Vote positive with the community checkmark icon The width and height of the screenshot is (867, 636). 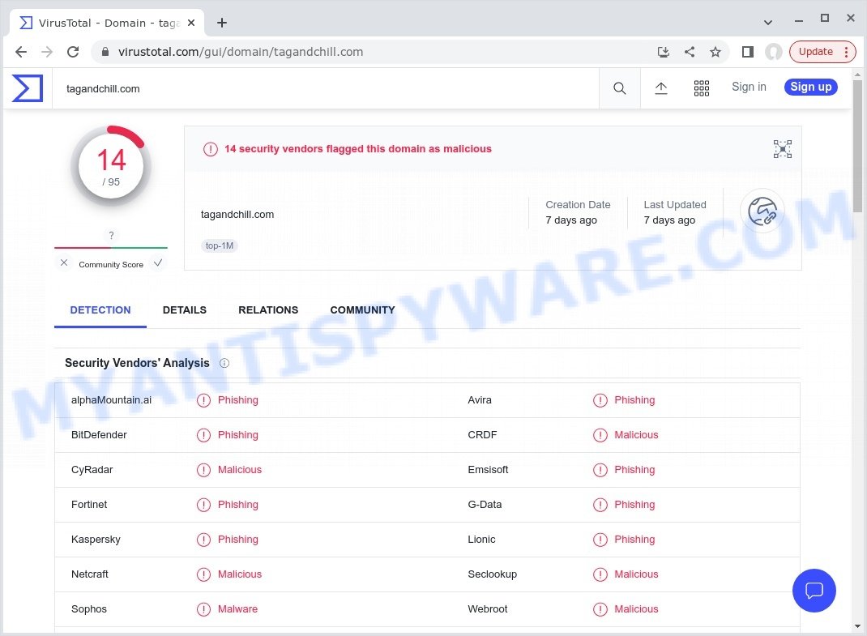click(158, 263)
